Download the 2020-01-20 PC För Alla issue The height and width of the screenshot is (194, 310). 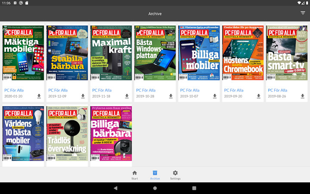coord(39,96)
